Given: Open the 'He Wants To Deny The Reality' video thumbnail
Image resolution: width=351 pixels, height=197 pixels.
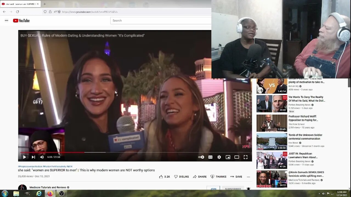Looking at the screenshot, I should (x=272, y=104).
